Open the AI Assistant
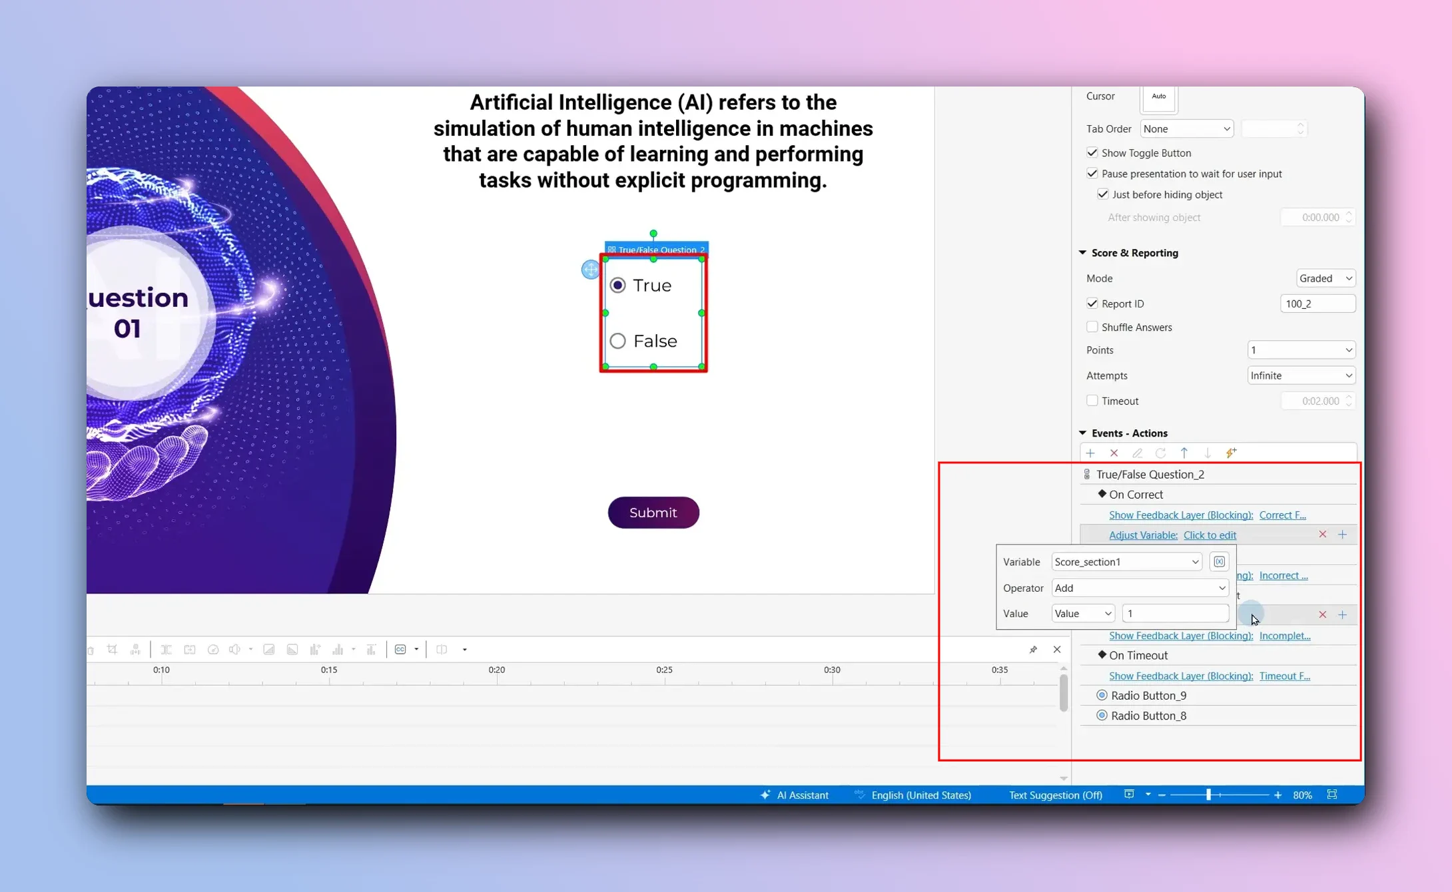 pos(795,795)
